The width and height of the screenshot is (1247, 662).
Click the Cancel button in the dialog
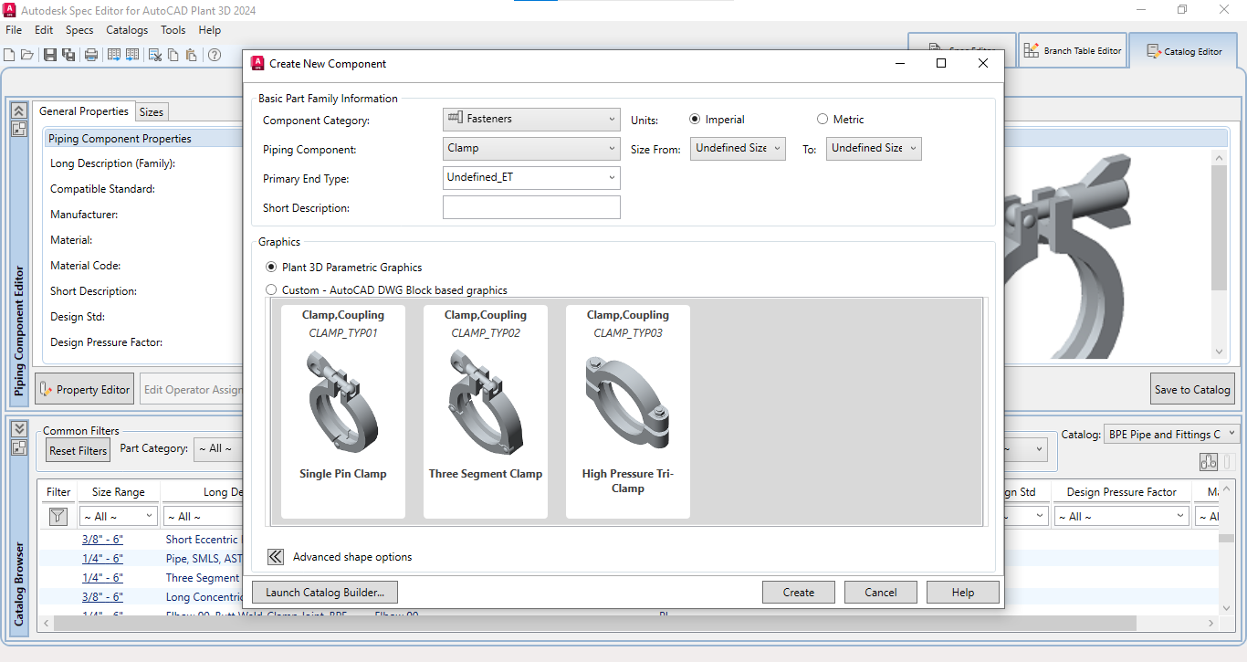pyautogui.click(x=881, y=593)
